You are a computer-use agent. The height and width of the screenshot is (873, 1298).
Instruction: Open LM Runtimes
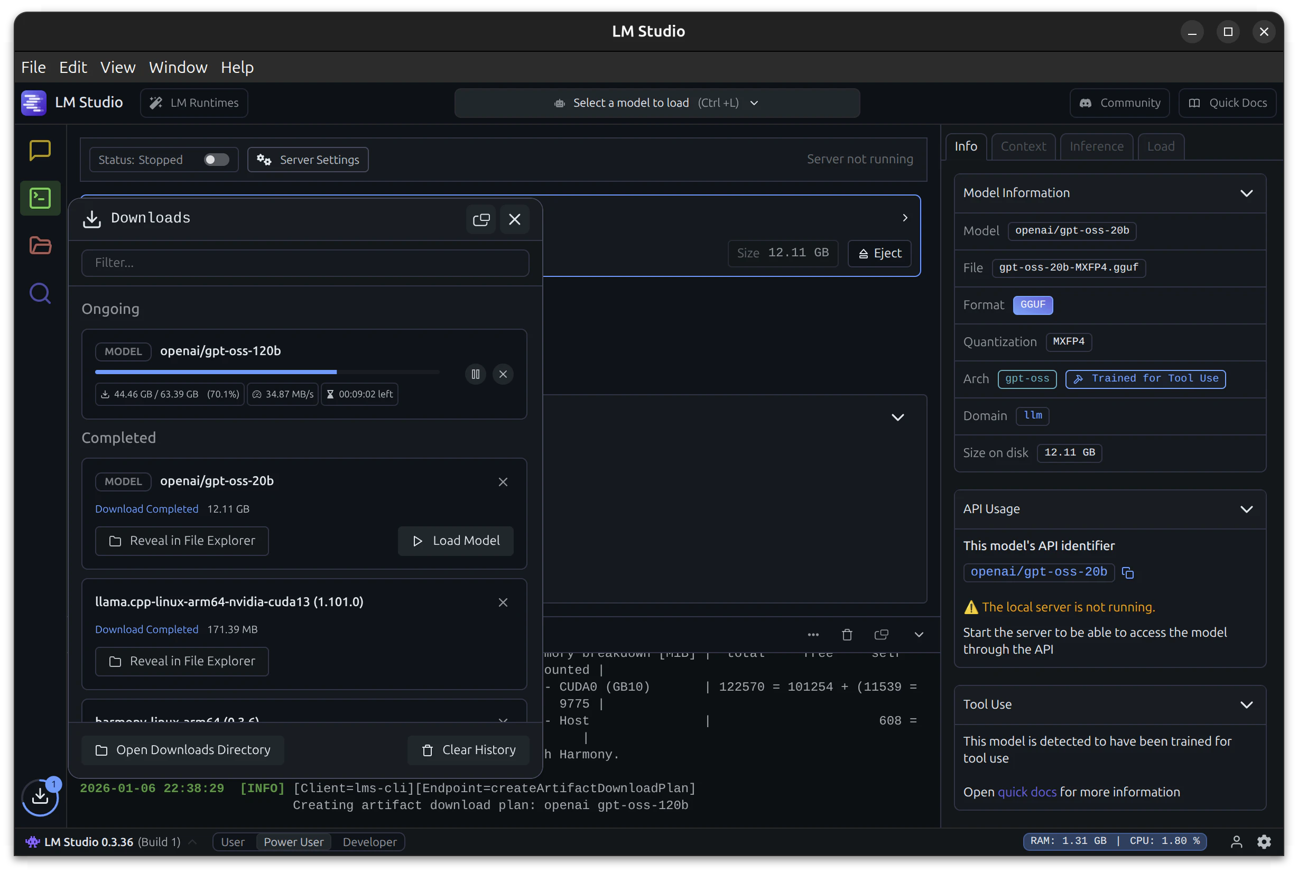[194, 103]
